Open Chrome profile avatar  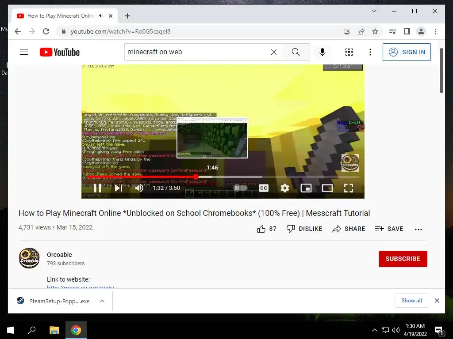click(x=421, y=31)
